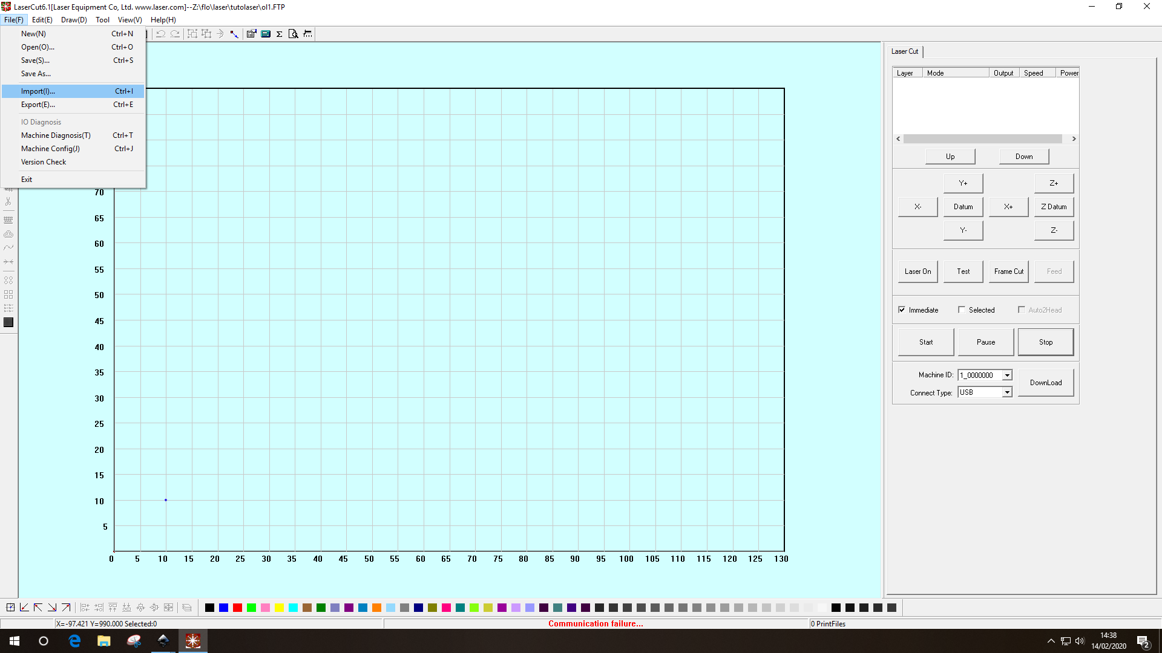Click right arrow of layer list scrollbar
The height and width of the screenshot is (653, 1162).
click(1074, 139)
